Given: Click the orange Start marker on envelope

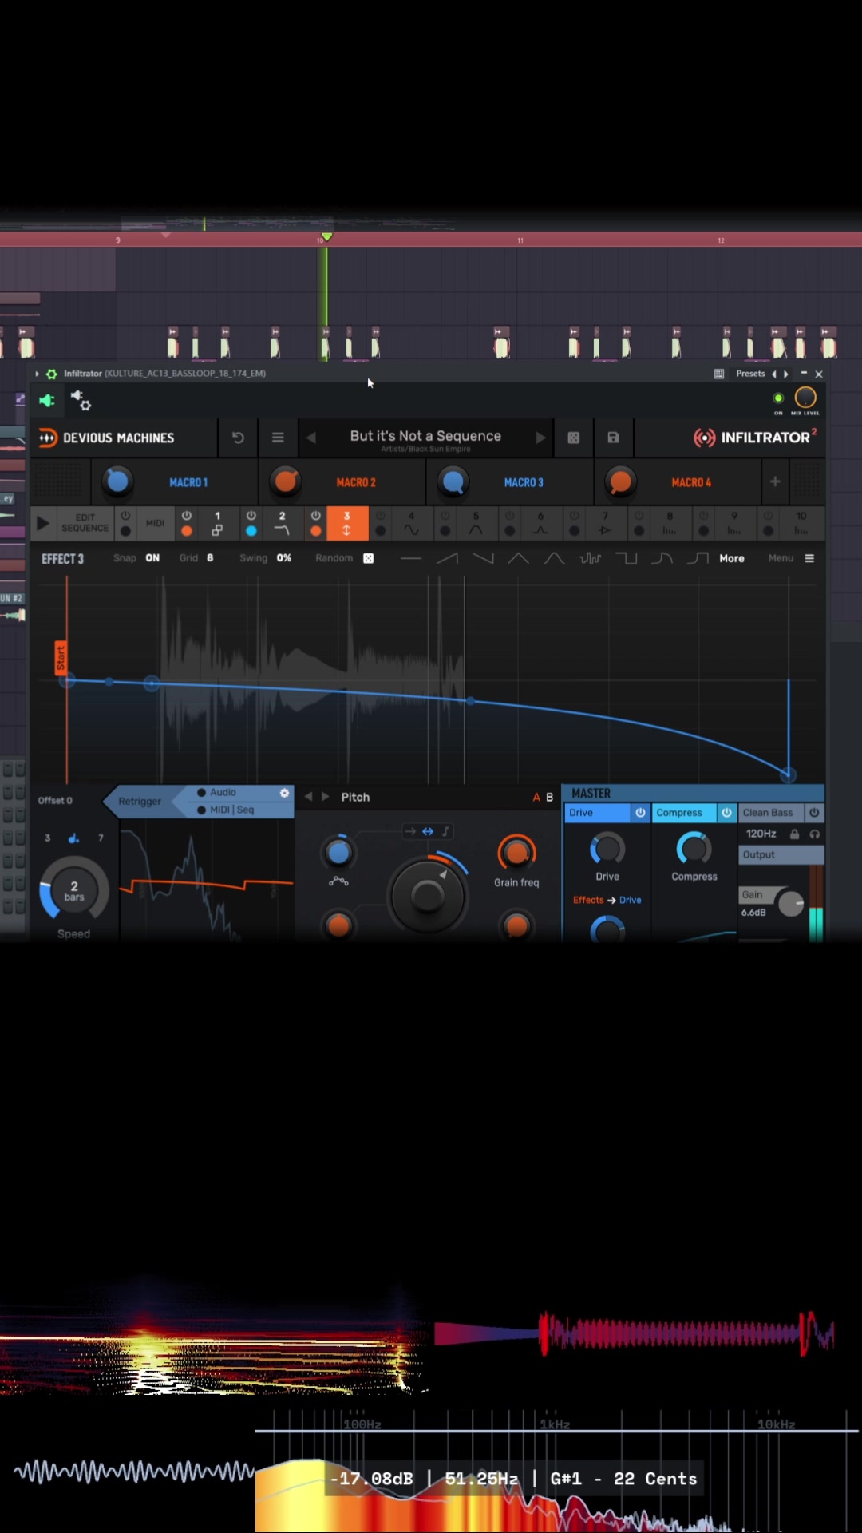Looking at the screenshot, I should pos(60,658).
